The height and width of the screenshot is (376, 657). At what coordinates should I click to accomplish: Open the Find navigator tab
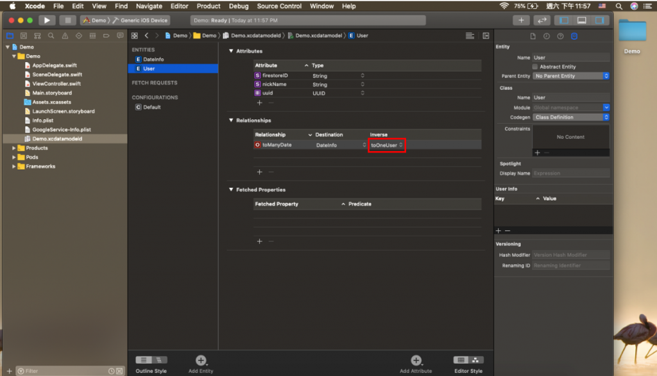coord(51,36)
